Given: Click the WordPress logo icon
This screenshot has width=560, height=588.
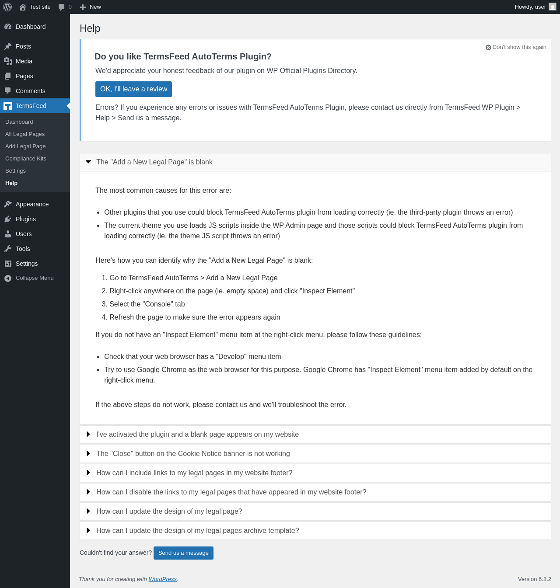Looking at the screenshot, I should (7, 7).
